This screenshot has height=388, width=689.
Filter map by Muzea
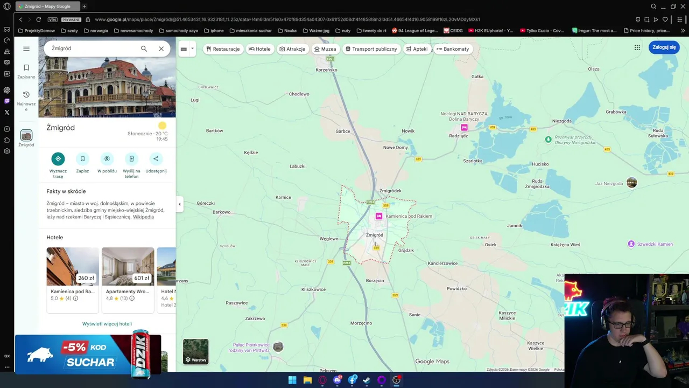(x=325, y=49)
